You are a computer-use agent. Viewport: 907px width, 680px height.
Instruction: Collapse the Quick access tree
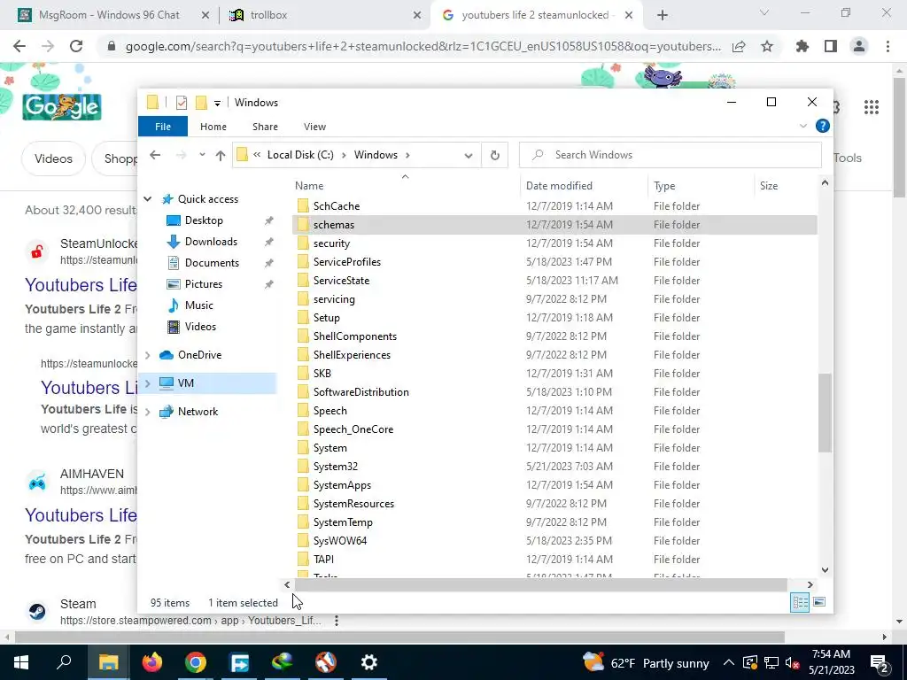(148, 199)
